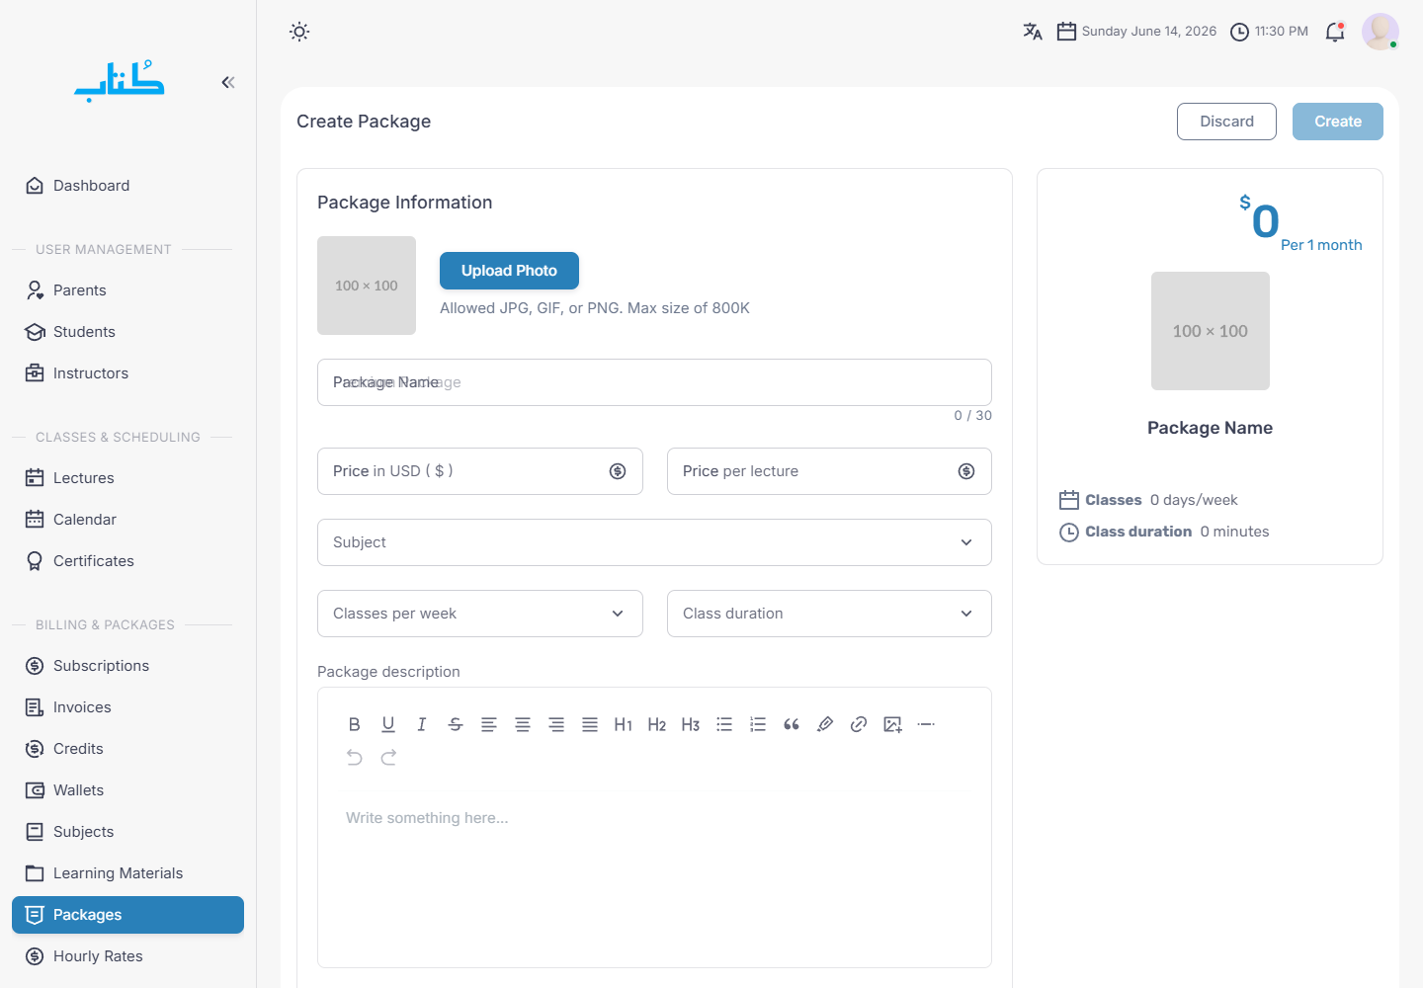Screen dimensions: 1423x988
Task: Click into description text area
Action: click(x=654, y=879)
